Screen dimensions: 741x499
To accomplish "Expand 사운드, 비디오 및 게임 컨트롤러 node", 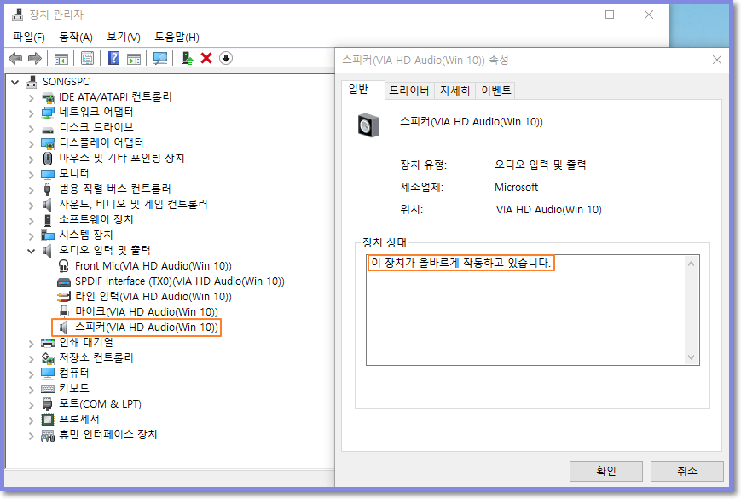I will coord(32,206).
